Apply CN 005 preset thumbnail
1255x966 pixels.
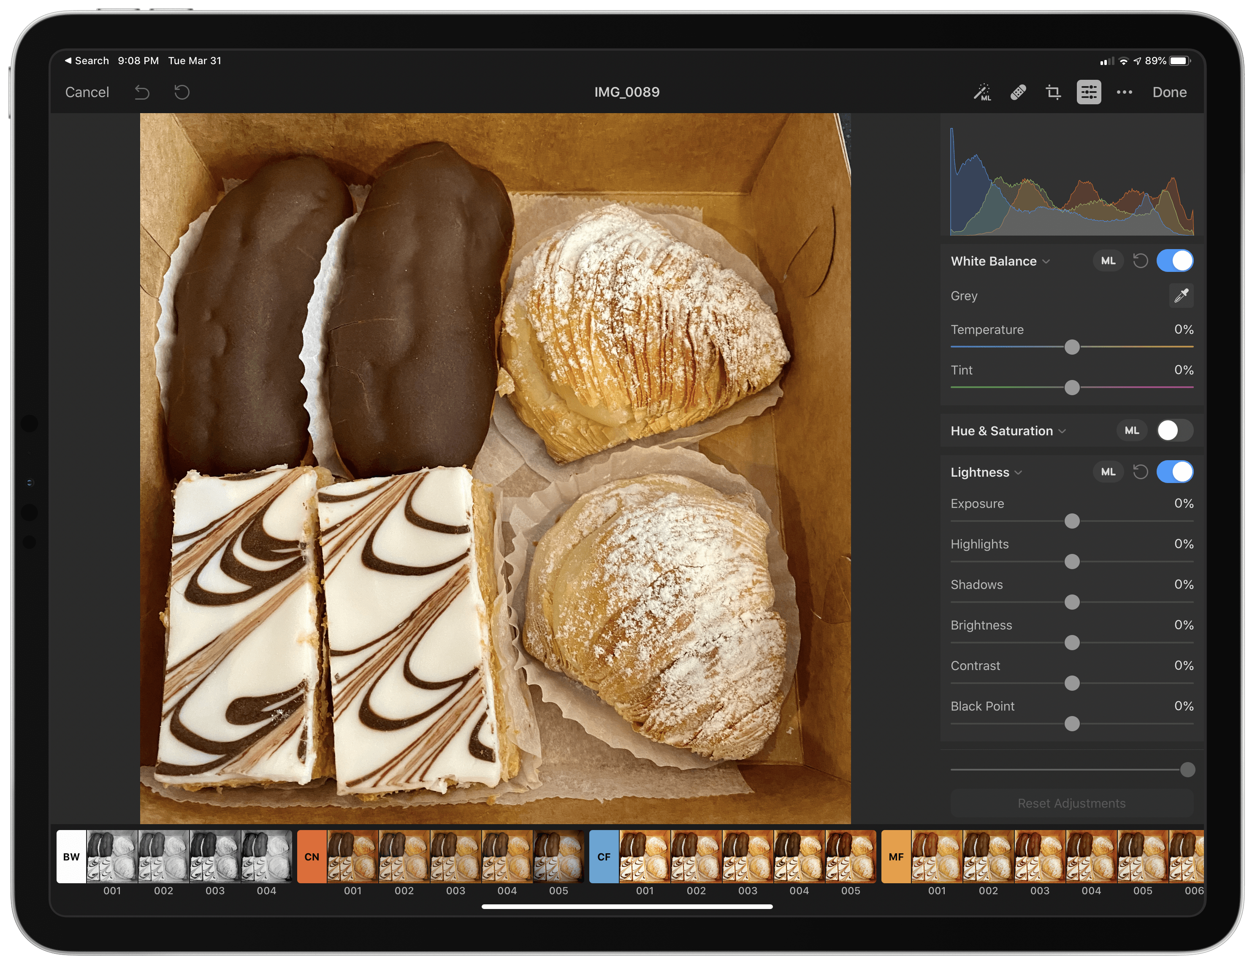click(x=558, y=856)
